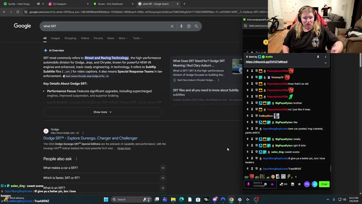Follow the 'Read more' link
Image resolution: width=362 pixels, height=204 pixels.
(x=124, y=148)
